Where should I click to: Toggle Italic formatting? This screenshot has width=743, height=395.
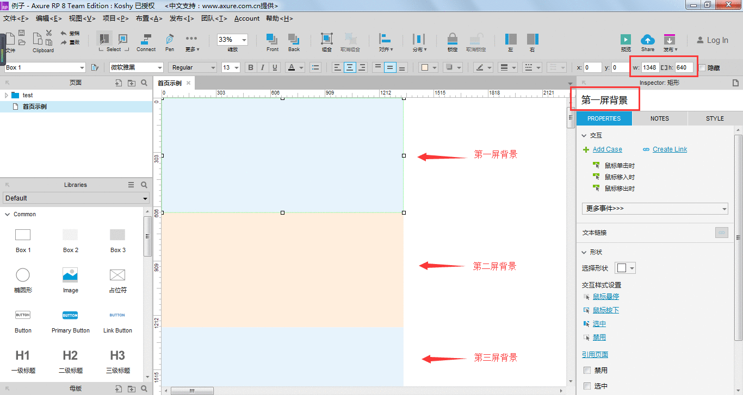[x=263, y=67]
